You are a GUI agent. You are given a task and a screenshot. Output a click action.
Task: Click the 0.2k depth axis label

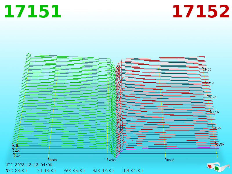(x=16, y=151)
